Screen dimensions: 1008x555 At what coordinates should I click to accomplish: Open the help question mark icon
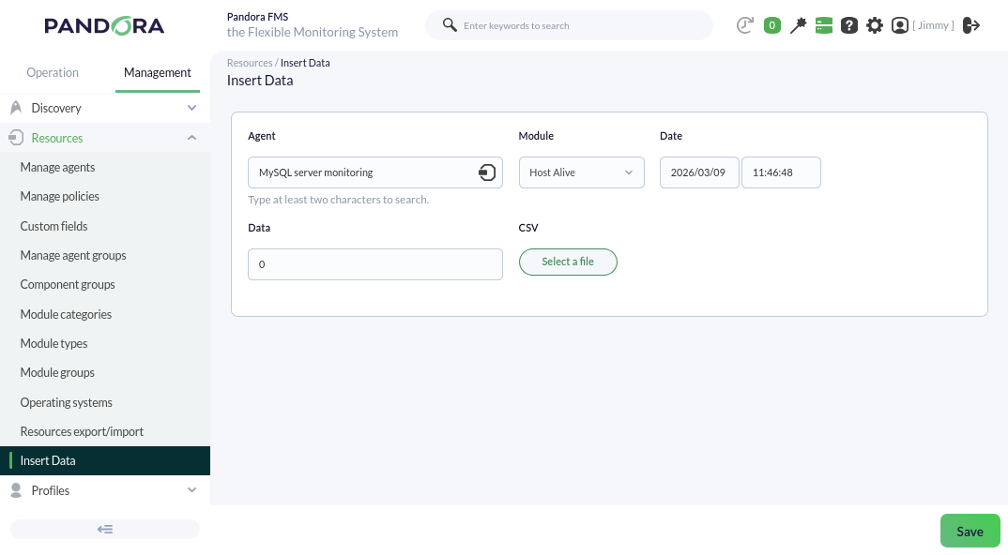click(849, 25)
